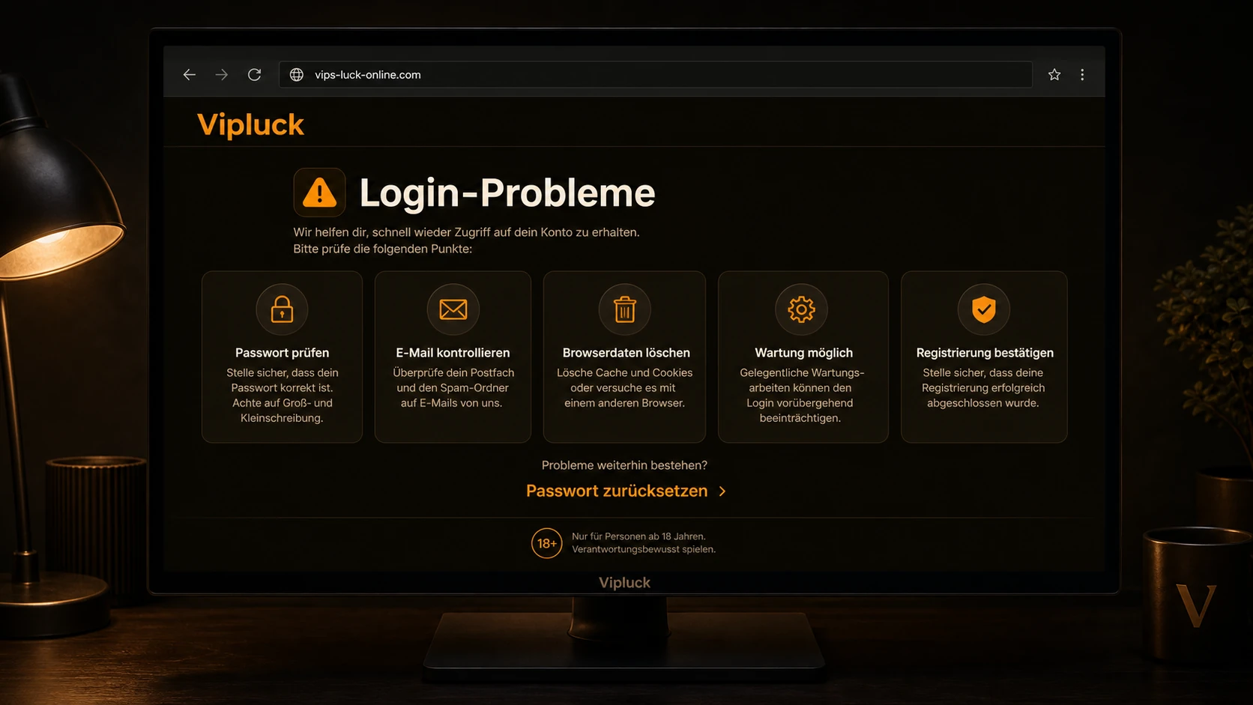Click the 'Nur für Personen ab 18 Jahren' notice
Screen dimensions: 1253x705
(638, 536)
